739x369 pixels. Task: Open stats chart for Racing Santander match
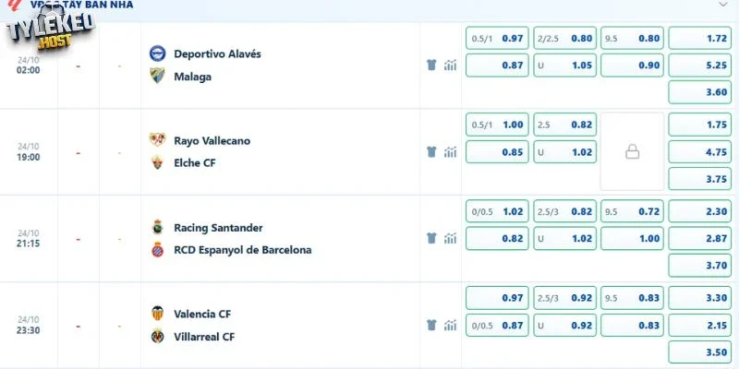coord(450,238)
